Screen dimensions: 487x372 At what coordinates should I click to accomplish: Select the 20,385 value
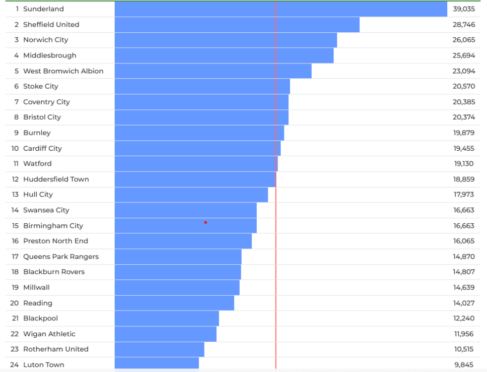click(x=464, y=102)
